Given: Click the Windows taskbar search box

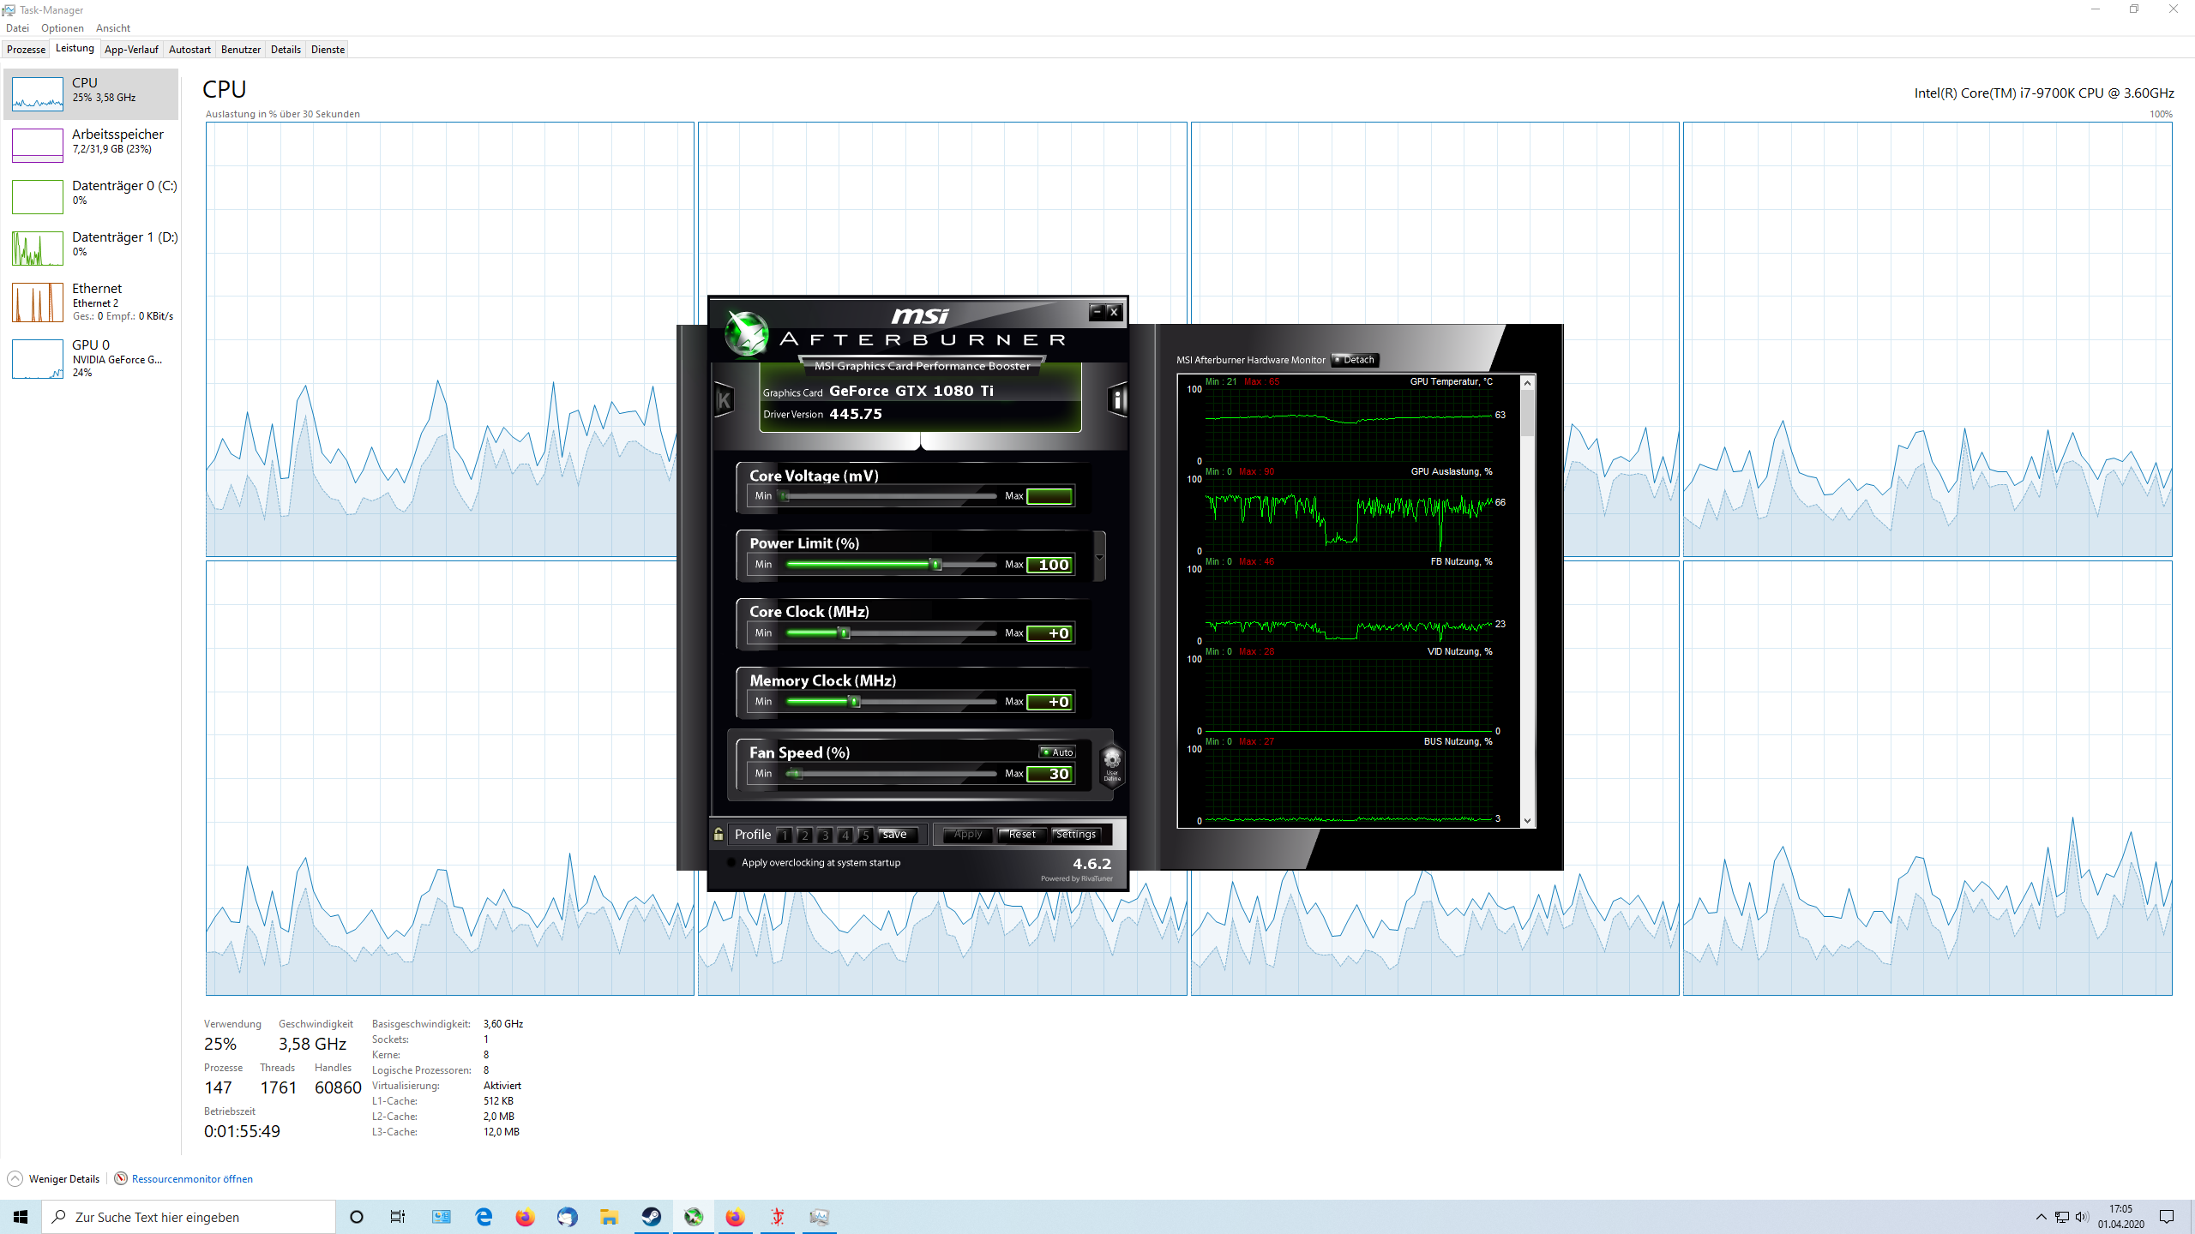Looking at the screenshot, I should [x=189, y=1217].
